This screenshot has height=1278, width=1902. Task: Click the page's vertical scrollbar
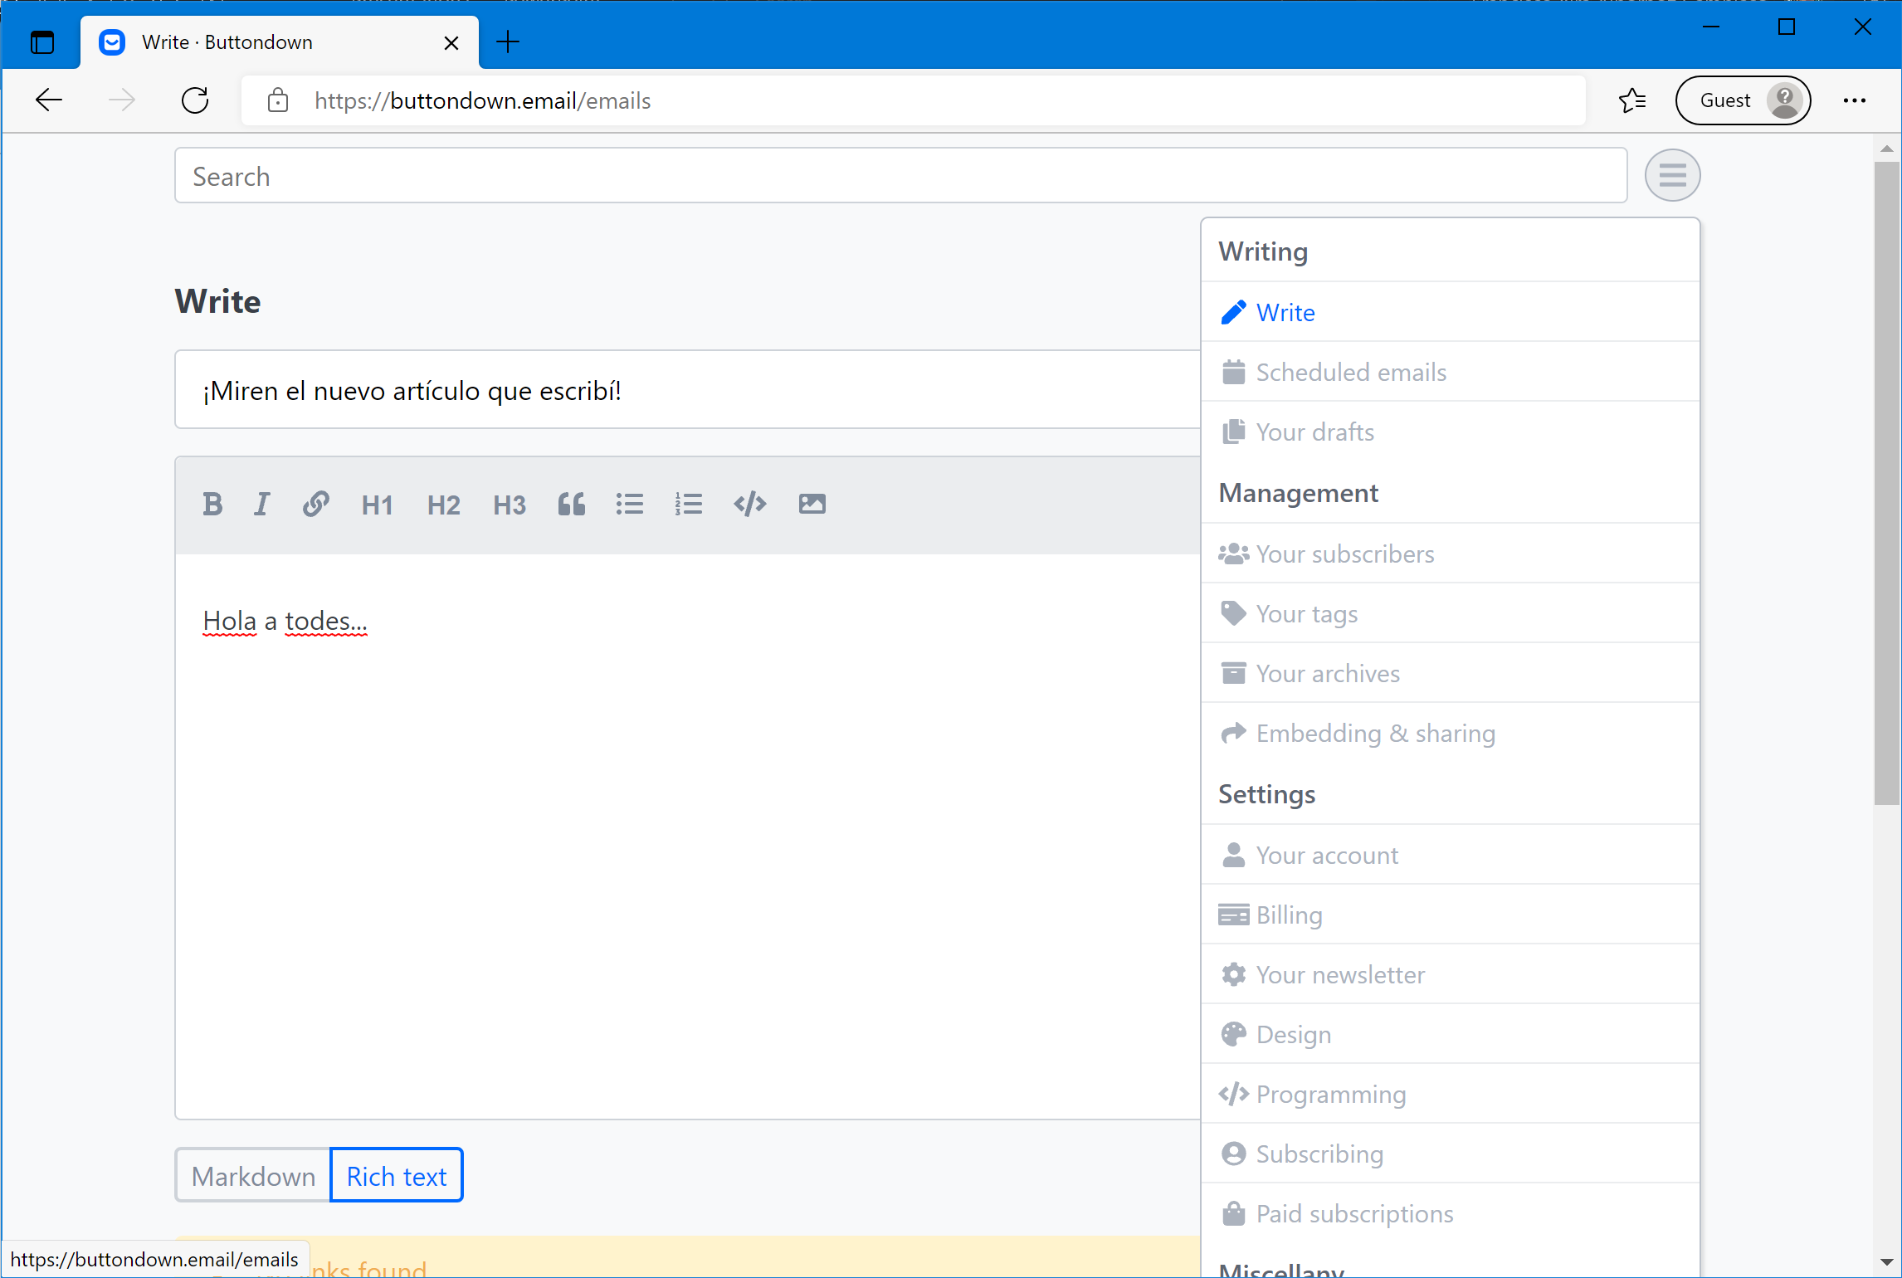1886,481
